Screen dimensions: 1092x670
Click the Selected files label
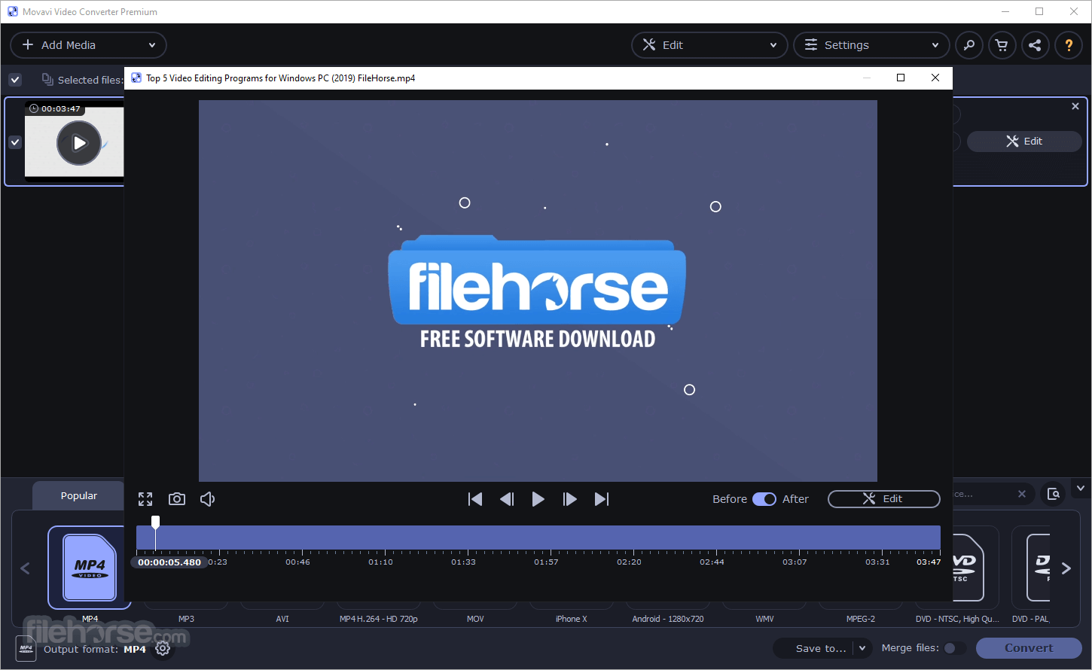tap(90, 80)
